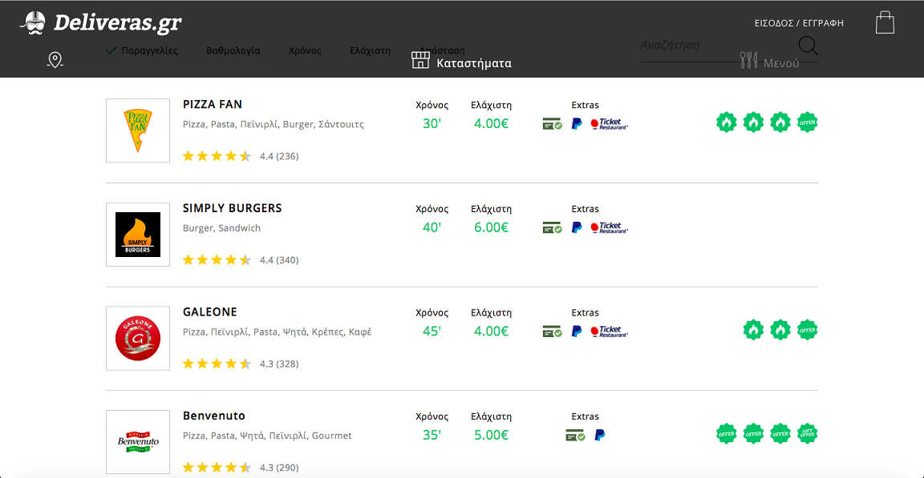This screenshot has height=478, width=924.
Task: Click Simply Burgers PayPal icon
Action: [577, 227]
